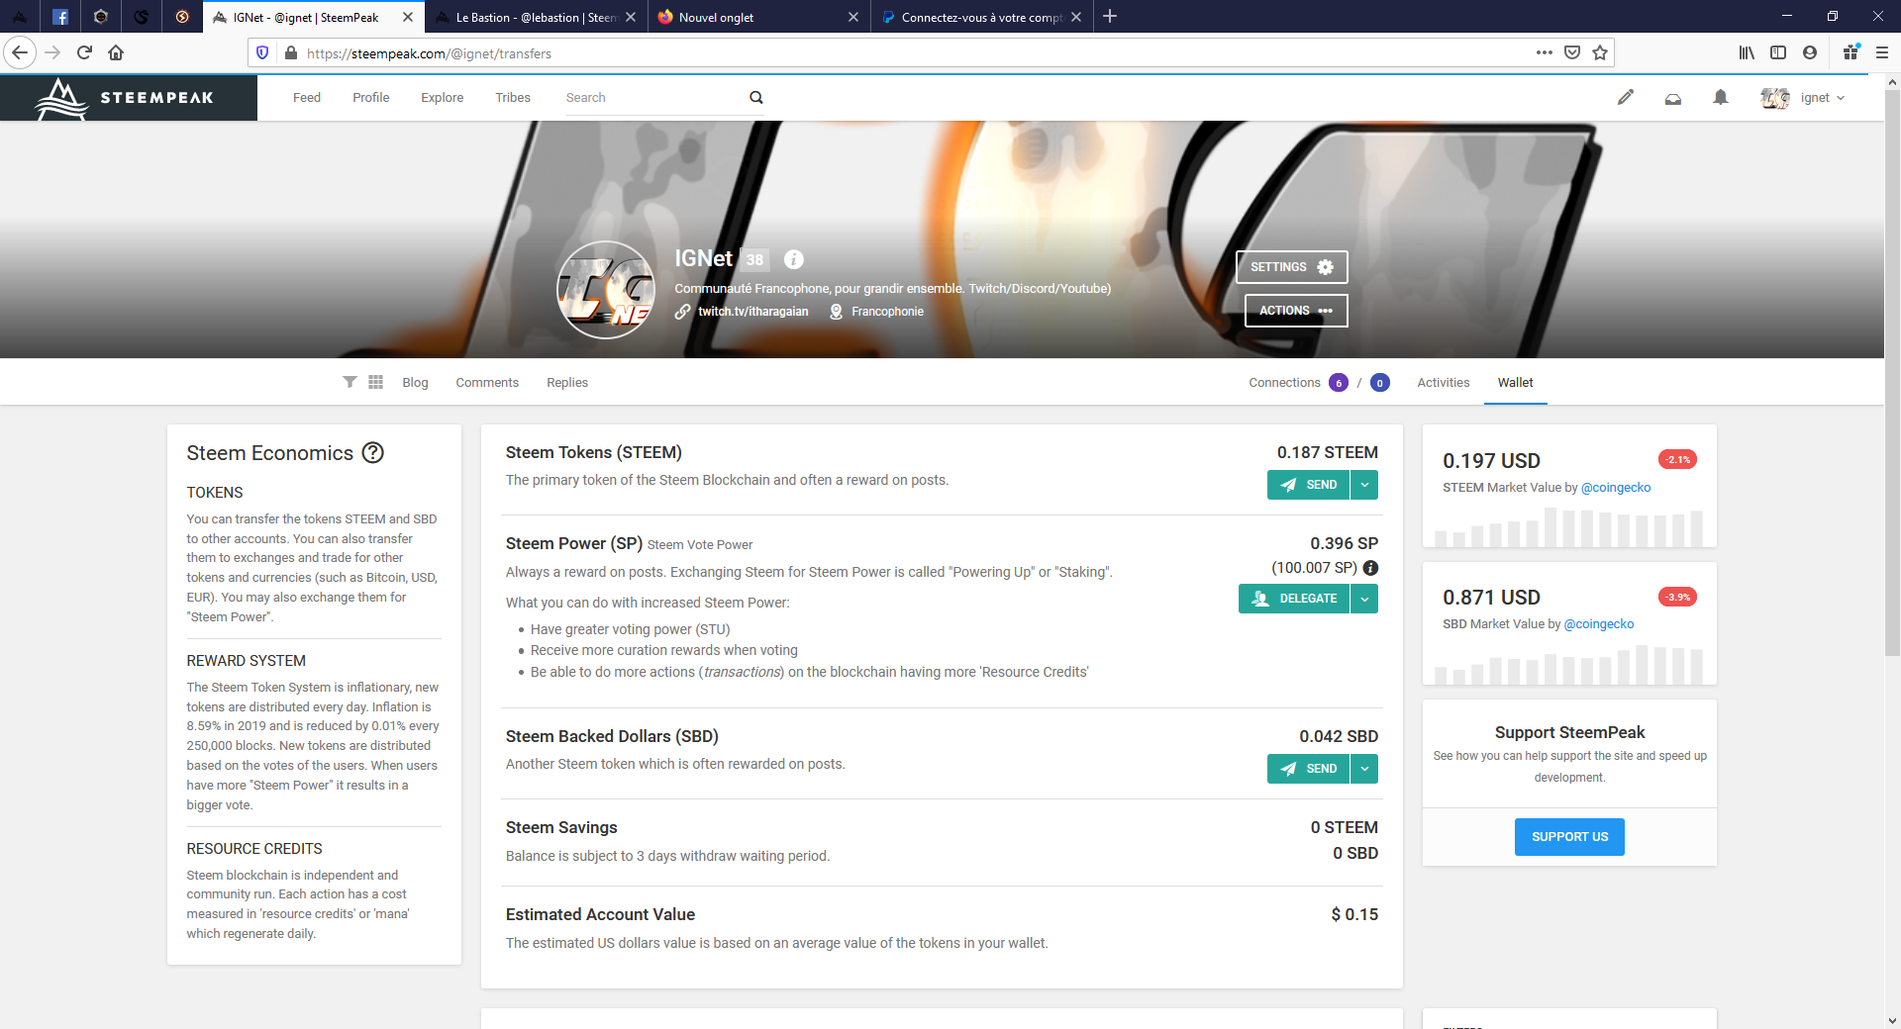Open the SBD send options dropdown arrow

click(x=1364, y=769)
